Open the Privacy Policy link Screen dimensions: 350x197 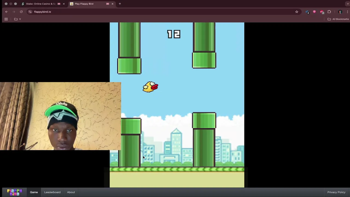(336, 192)
